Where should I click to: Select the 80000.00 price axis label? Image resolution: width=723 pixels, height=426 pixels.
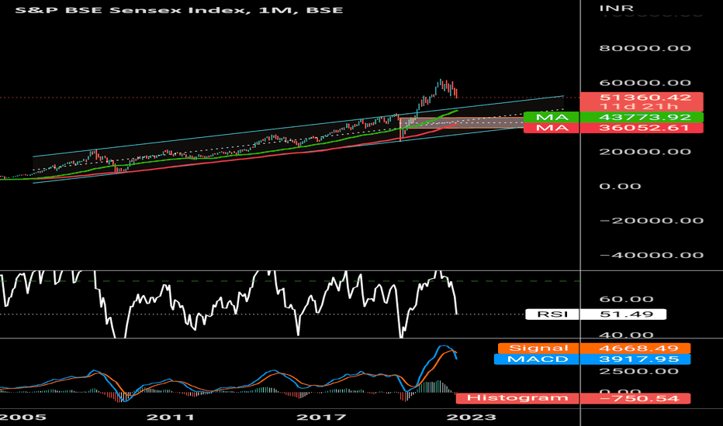click(x=645, y=48)
